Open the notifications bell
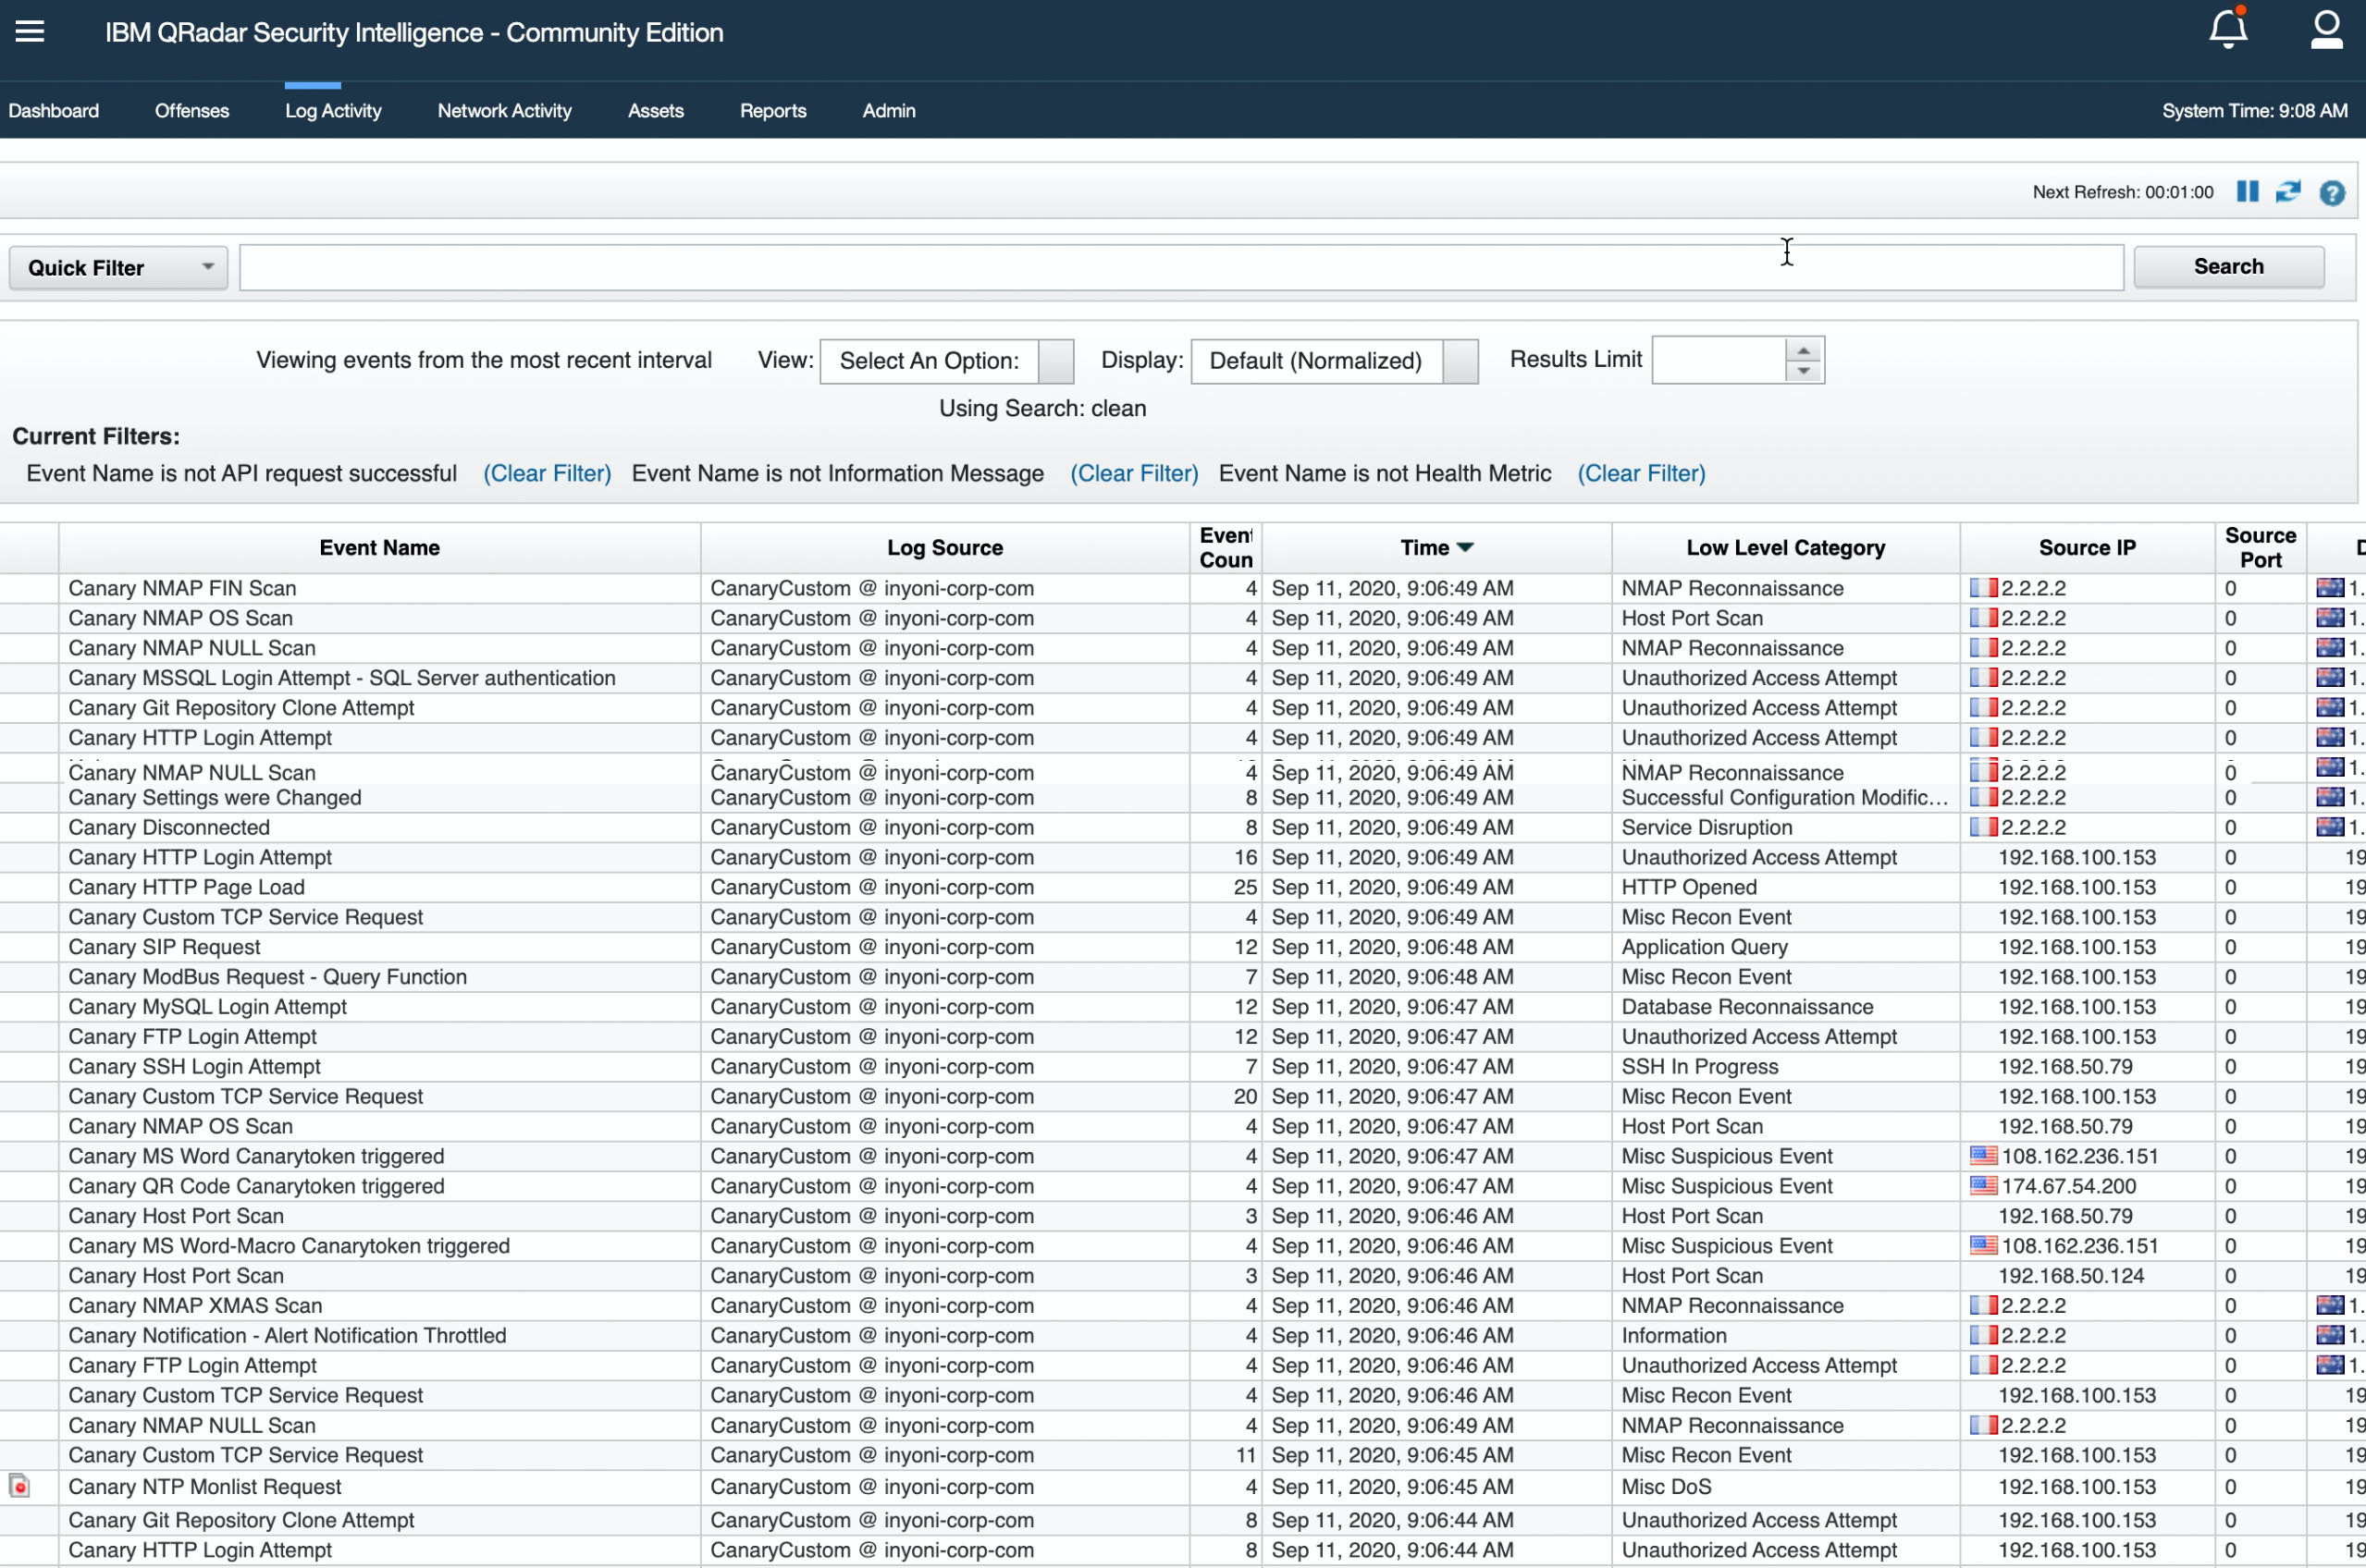This screenshot has width=2366, height=1568. (2228, 28)
